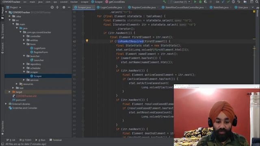The width and height of the screenshot is (260, 146).
Task: Expand the target folder
Action: point(10,92)
